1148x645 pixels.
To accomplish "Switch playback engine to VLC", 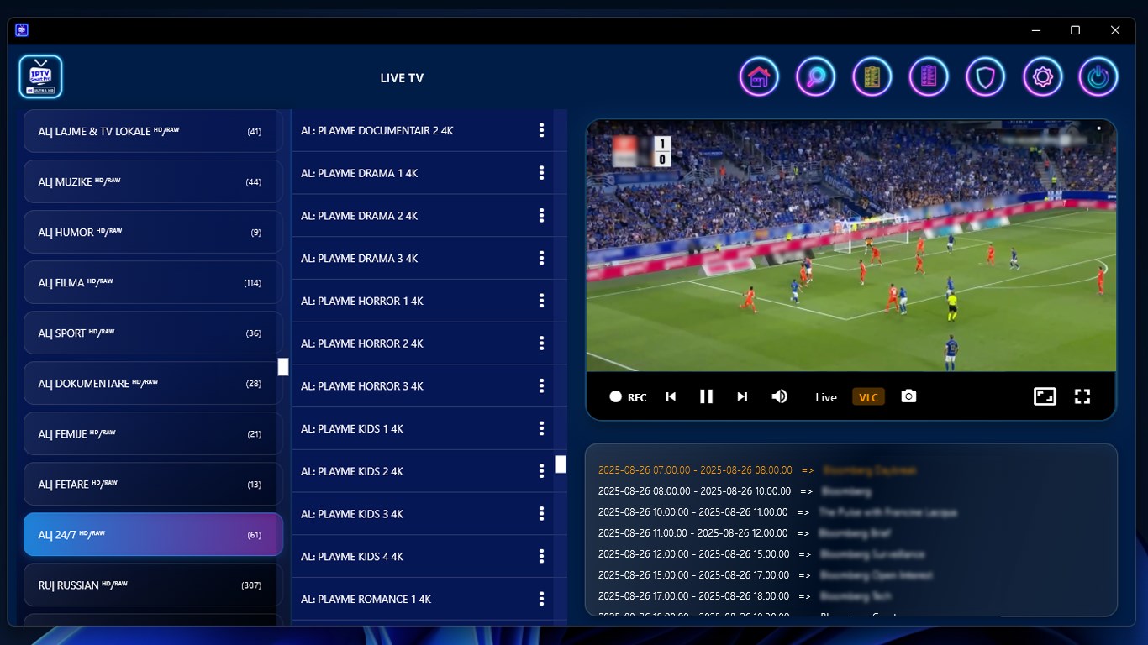I will [x=868, y=396].
